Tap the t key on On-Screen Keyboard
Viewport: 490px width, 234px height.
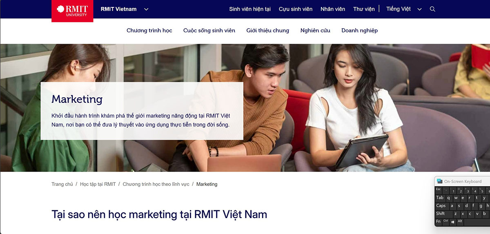pos(478,198)
